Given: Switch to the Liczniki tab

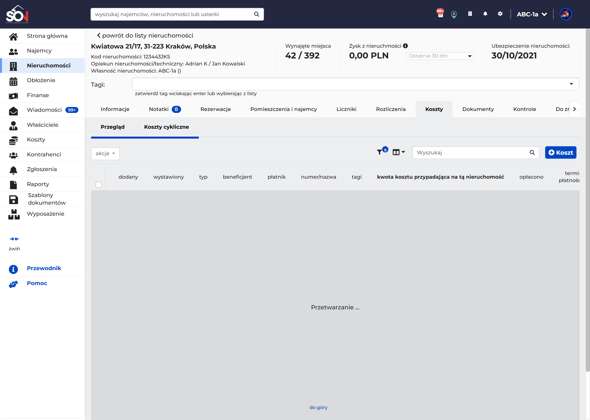Looking at the screenshot, I should click(x=346, y=109).
